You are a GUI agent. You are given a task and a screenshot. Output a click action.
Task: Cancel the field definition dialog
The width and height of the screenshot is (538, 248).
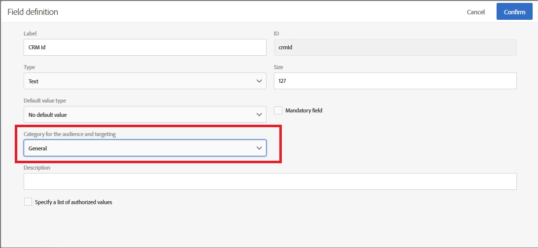[475, 12]
